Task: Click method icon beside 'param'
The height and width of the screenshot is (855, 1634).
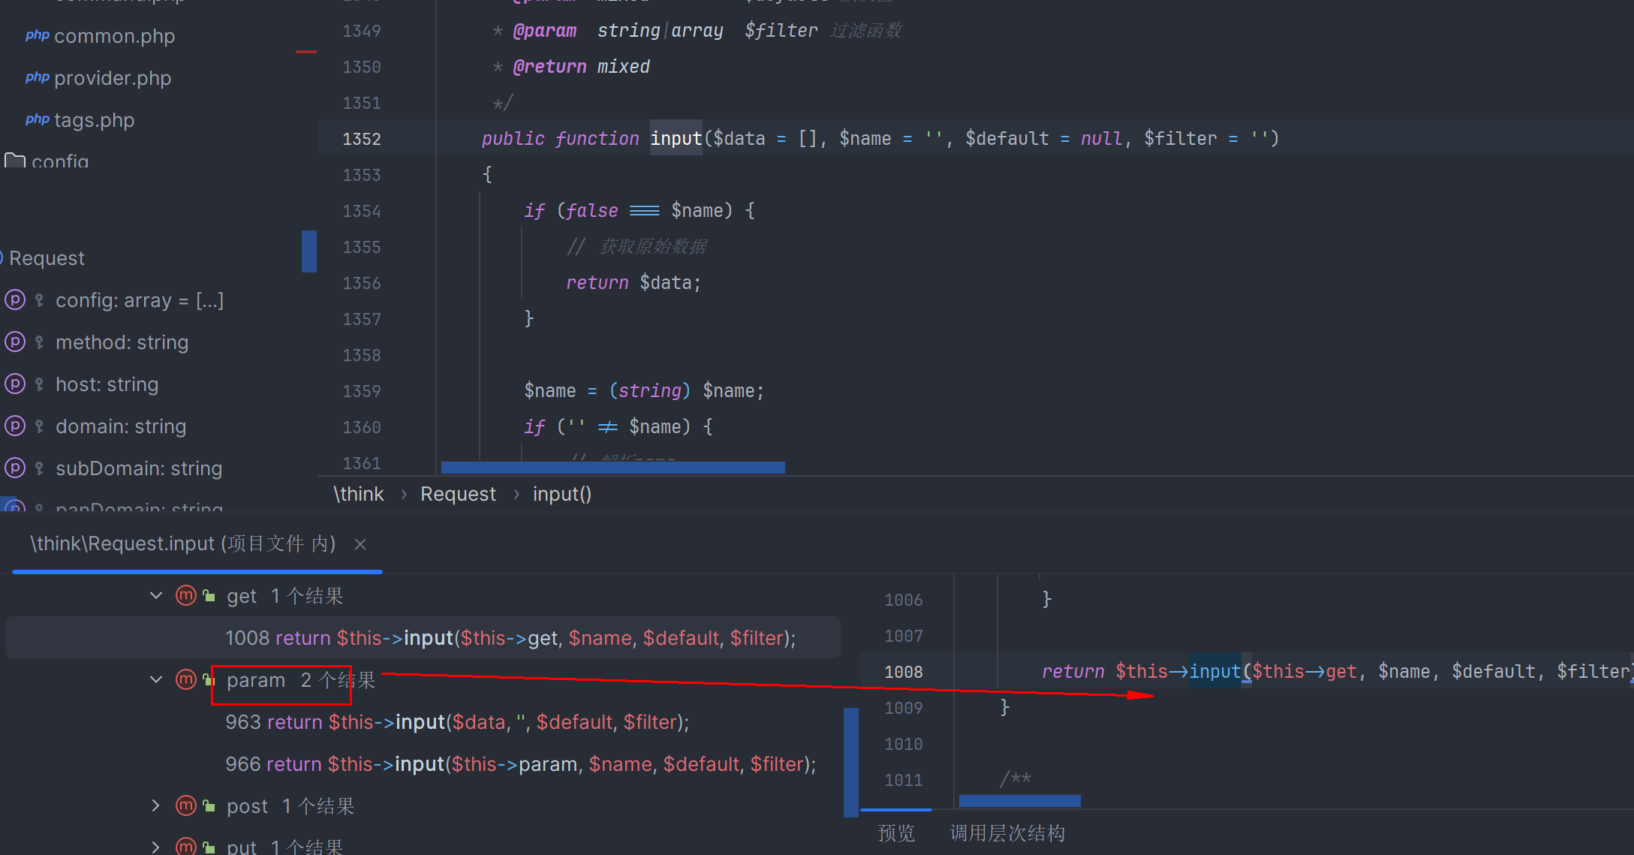Action: [186, 680]
